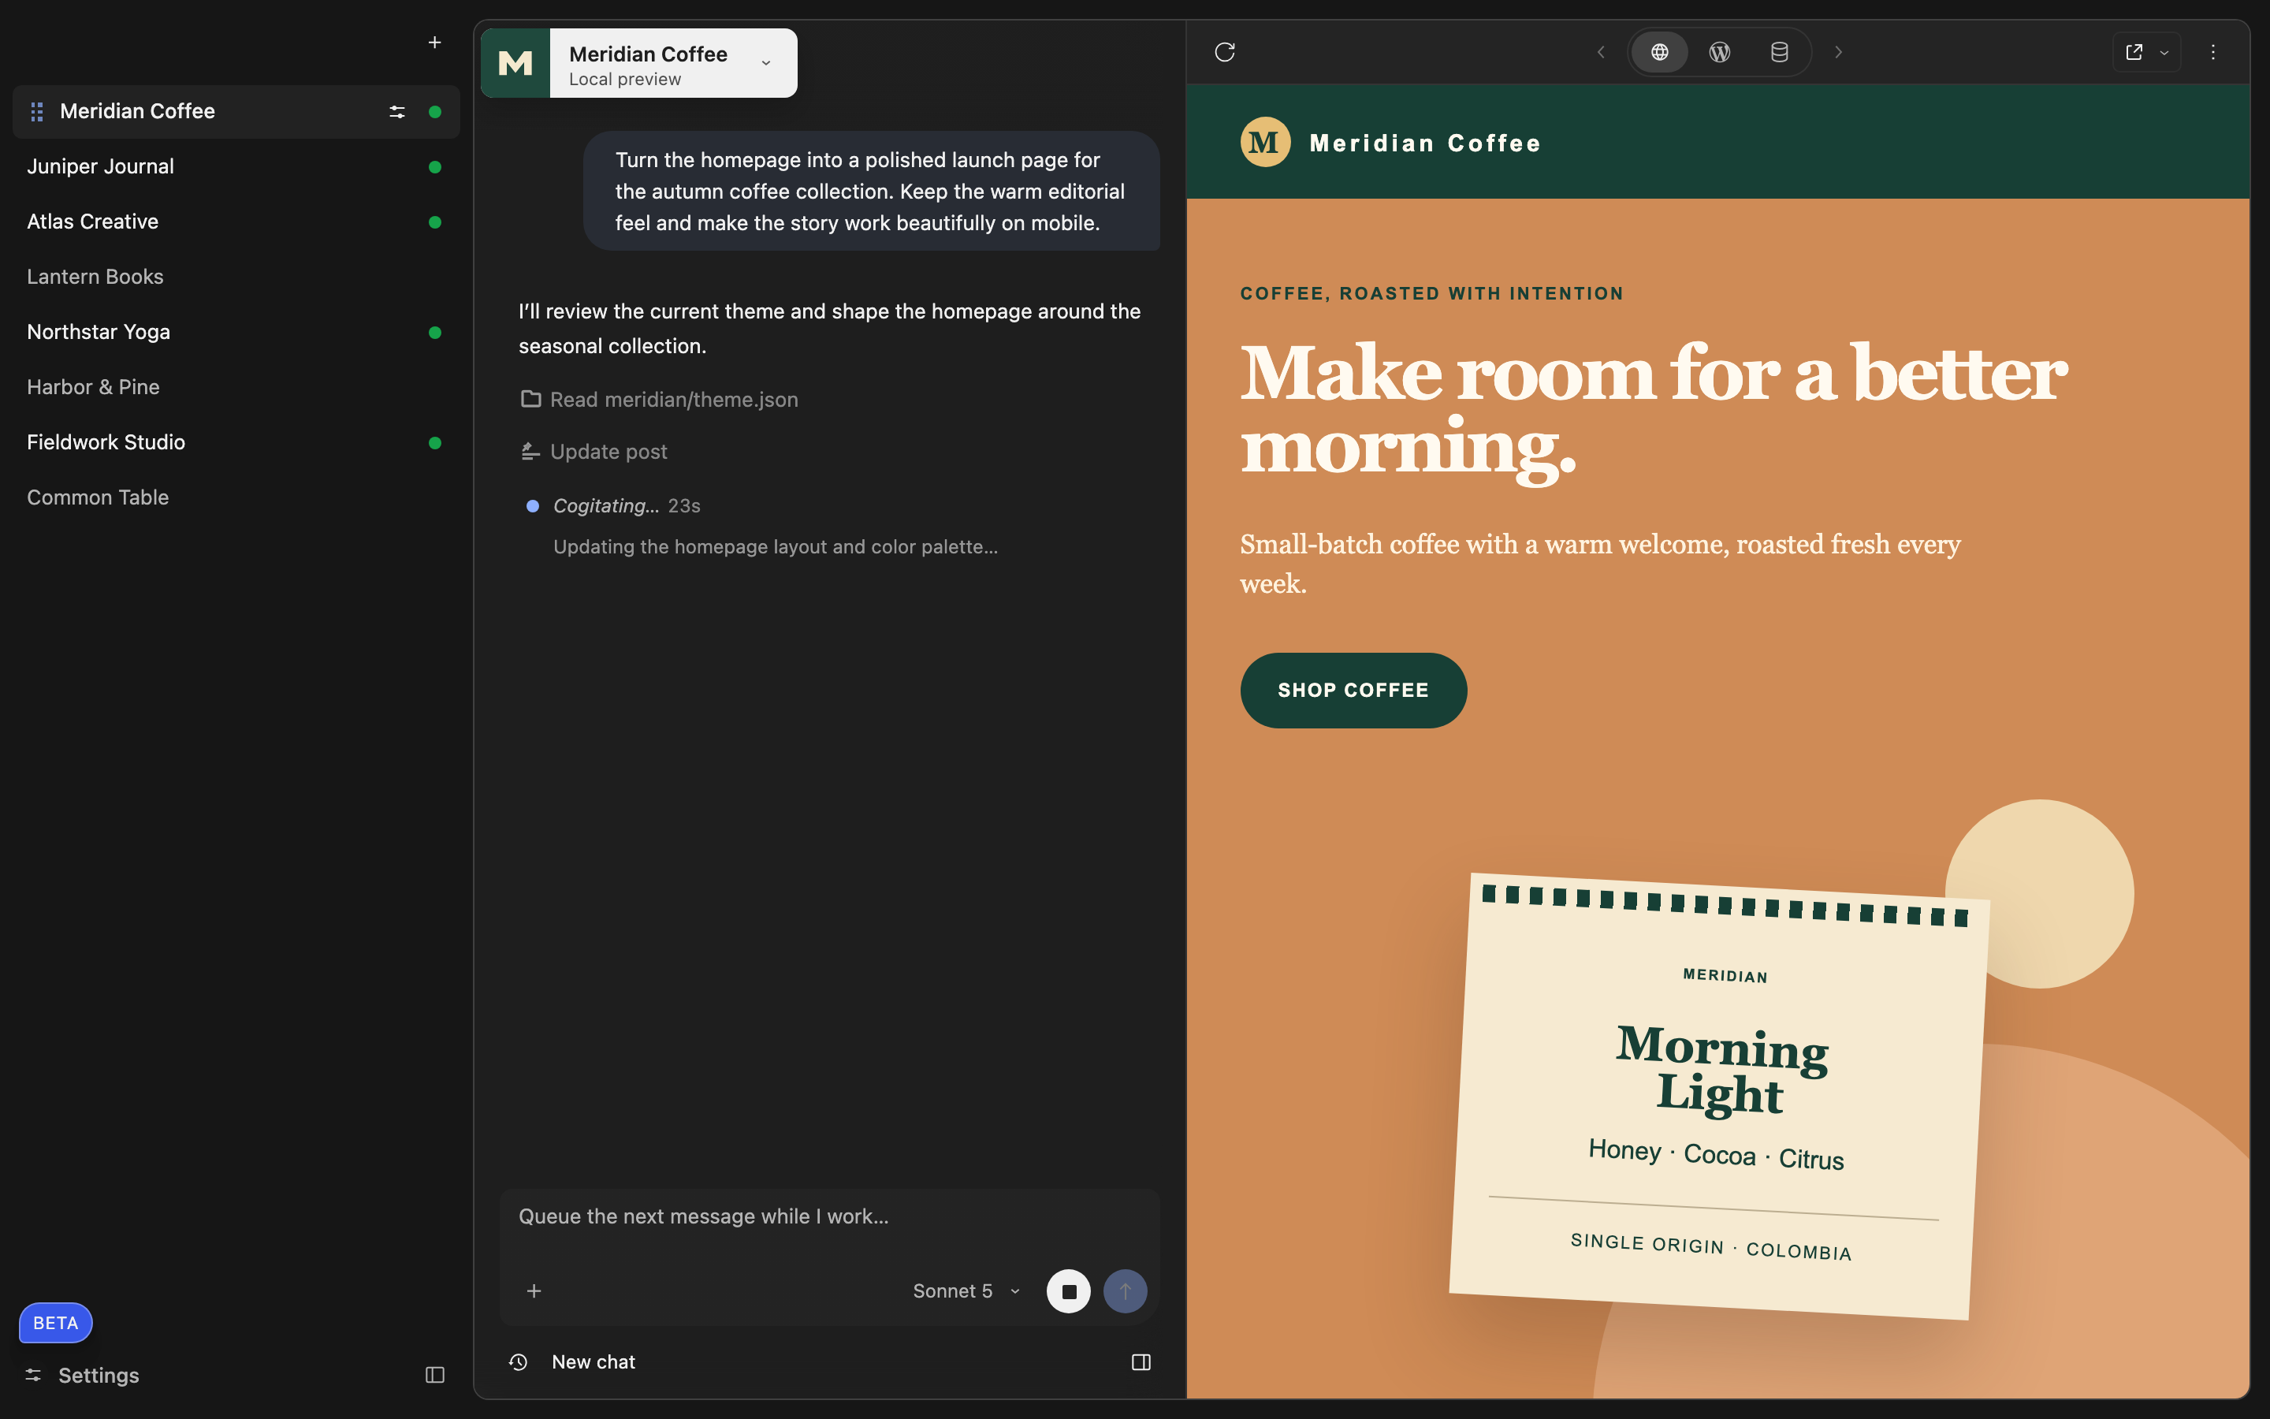Open the Sonnet 5 model selector
Image resolution: width=2270 pixels, height=1419 pixels.
point(966,1291)
